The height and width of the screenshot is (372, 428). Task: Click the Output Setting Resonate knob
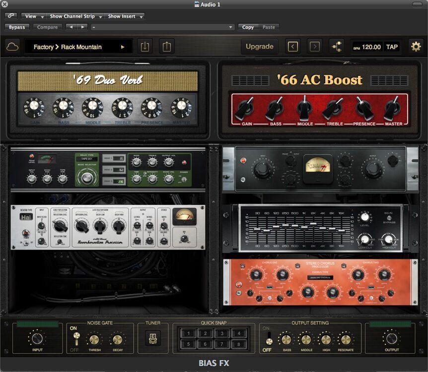click(x=346, y=340)
